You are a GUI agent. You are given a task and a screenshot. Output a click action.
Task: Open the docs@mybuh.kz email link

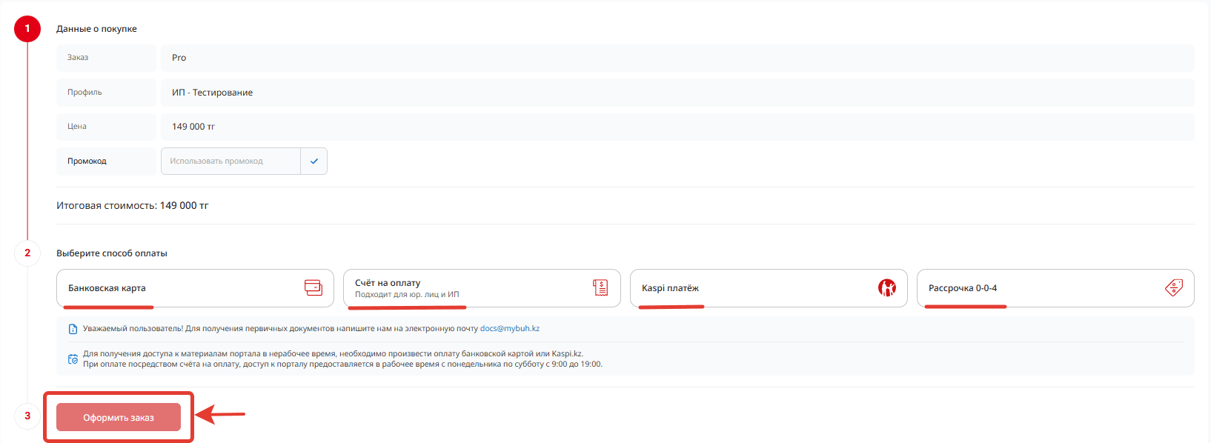pyautogui.click(x=509, y=329)
